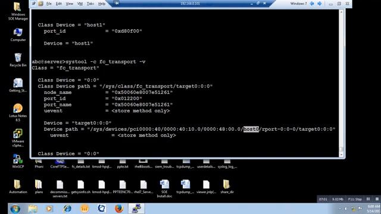
Task: Switch to next VM with right arrow
Action: click(320, 4)
